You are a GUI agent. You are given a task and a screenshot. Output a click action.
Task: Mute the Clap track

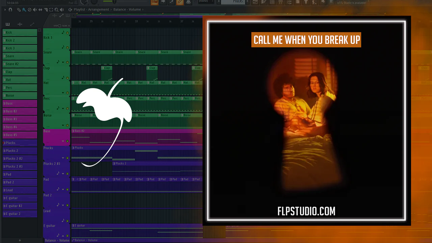pyautogui.click(x=67, y=78)
